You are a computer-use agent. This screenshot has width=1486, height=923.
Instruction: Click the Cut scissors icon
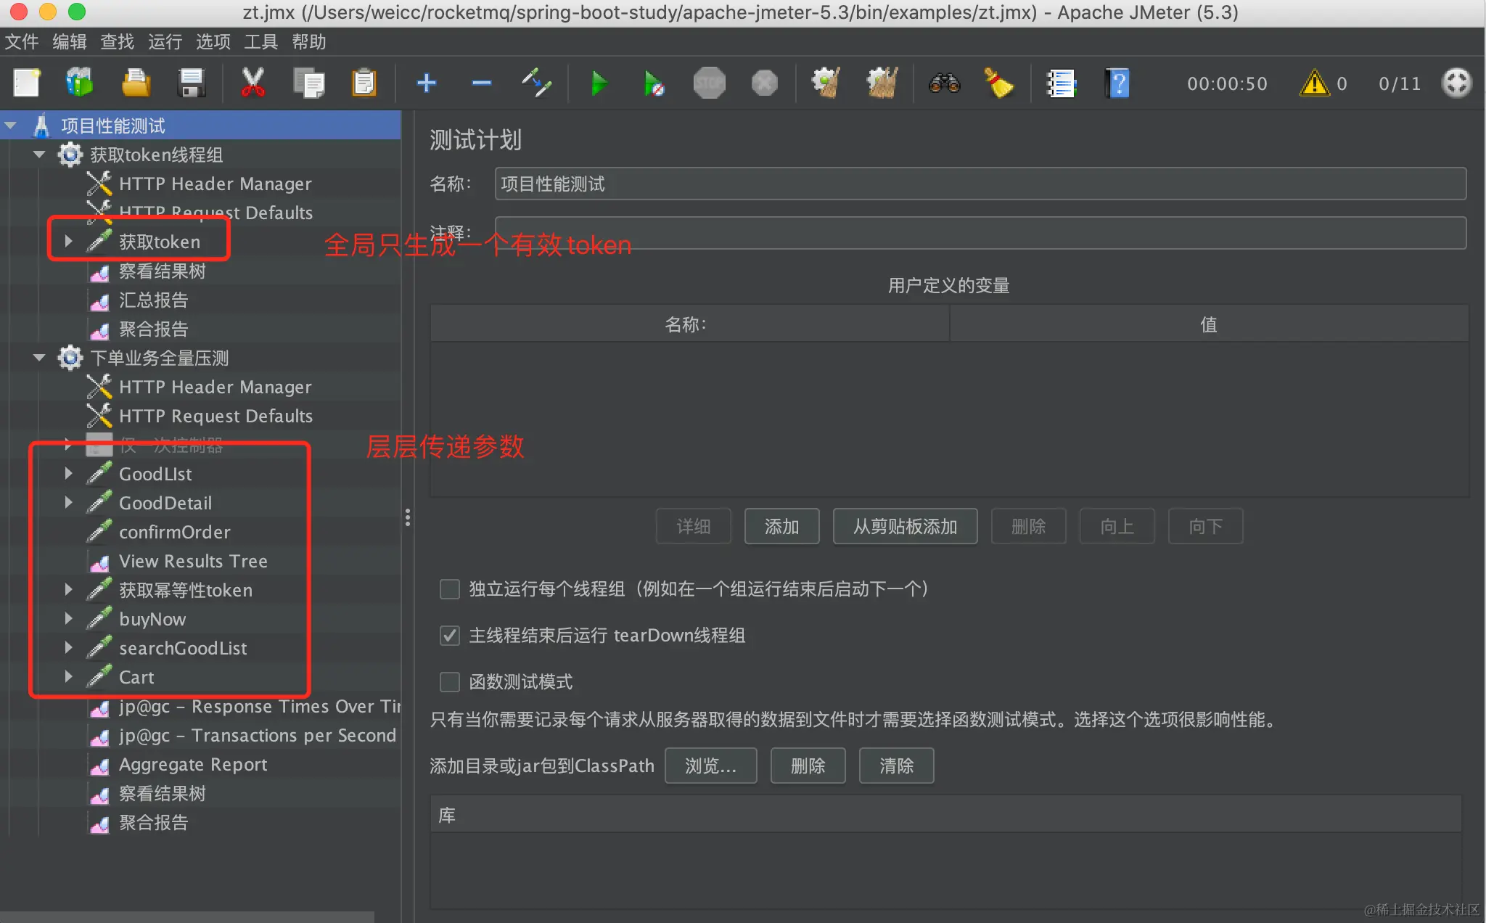pyautogui.click(x=253, y=83)
